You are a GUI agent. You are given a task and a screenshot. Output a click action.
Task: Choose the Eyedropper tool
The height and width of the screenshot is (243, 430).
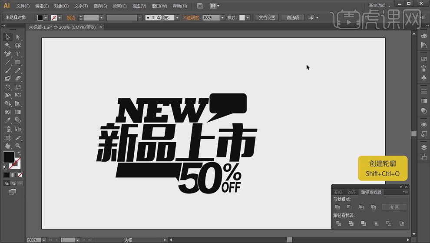8,120
